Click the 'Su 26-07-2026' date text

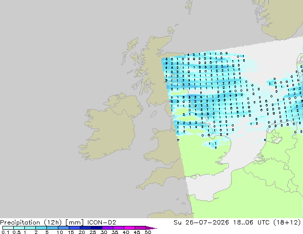pyautogui.click(x=201, y=223)
